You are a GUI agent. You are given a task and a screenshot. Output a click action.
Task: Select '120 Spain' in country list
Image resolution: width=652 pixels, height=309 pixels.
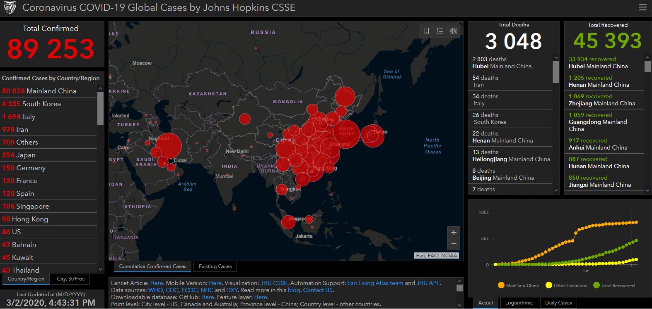[x=48, y=193]
